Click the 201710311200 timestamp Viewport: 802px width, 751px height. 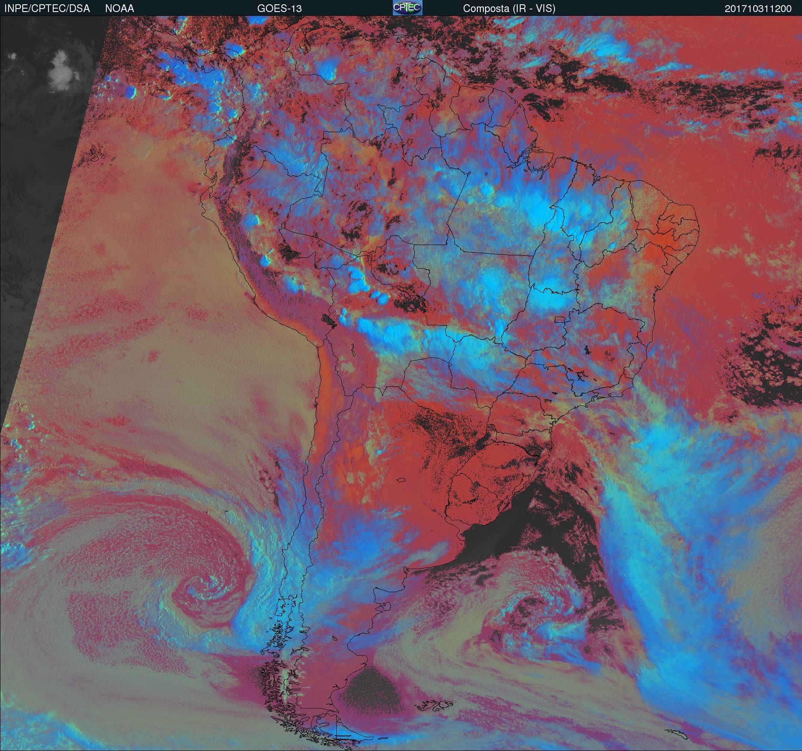click(758, 9)
